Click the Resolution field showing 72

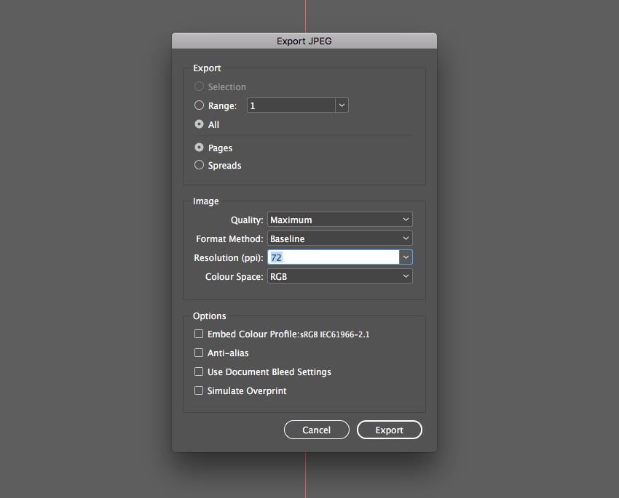(334, 257)
